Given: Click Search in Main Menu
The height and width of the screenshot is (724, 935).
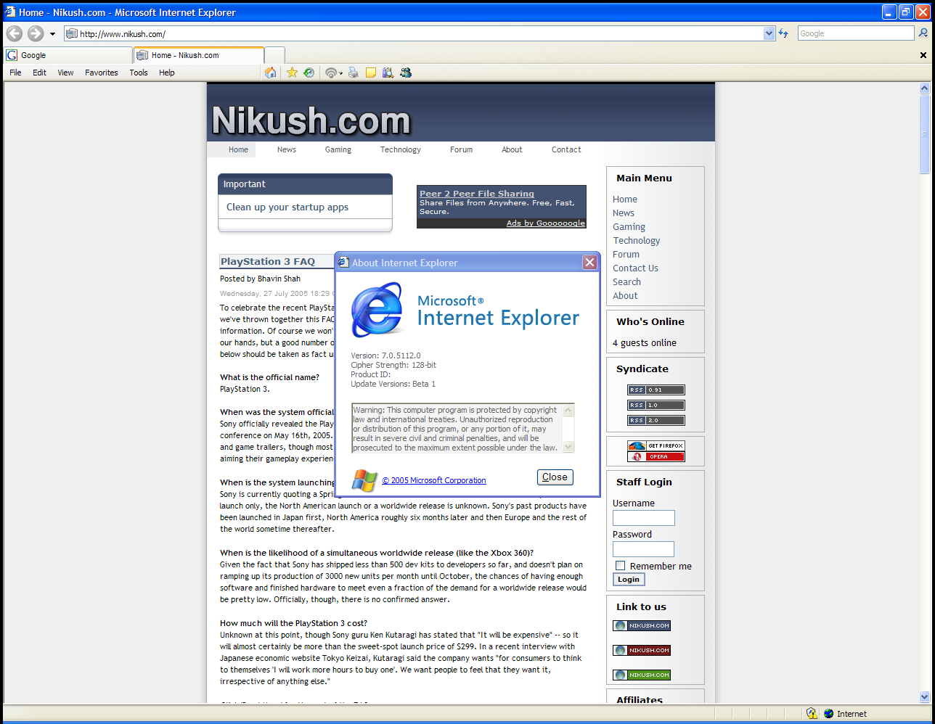Looking at the screenshot, I should [x=626, y=281].
